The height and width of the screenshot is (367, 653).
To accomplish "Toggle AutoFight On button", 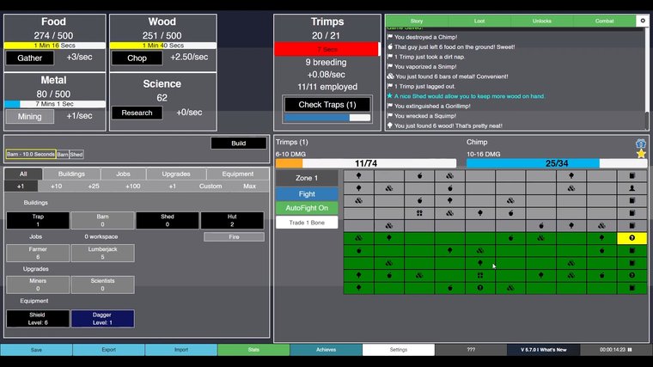I will 307,207.
